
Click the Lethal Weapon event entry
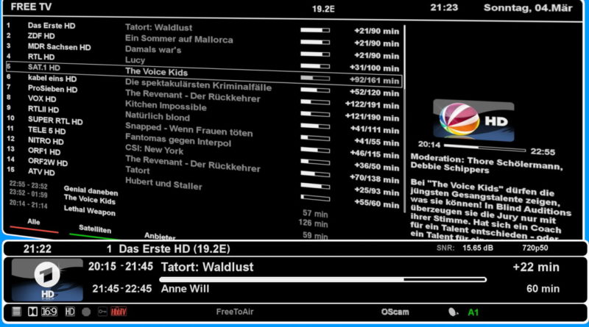click(89, 211)
